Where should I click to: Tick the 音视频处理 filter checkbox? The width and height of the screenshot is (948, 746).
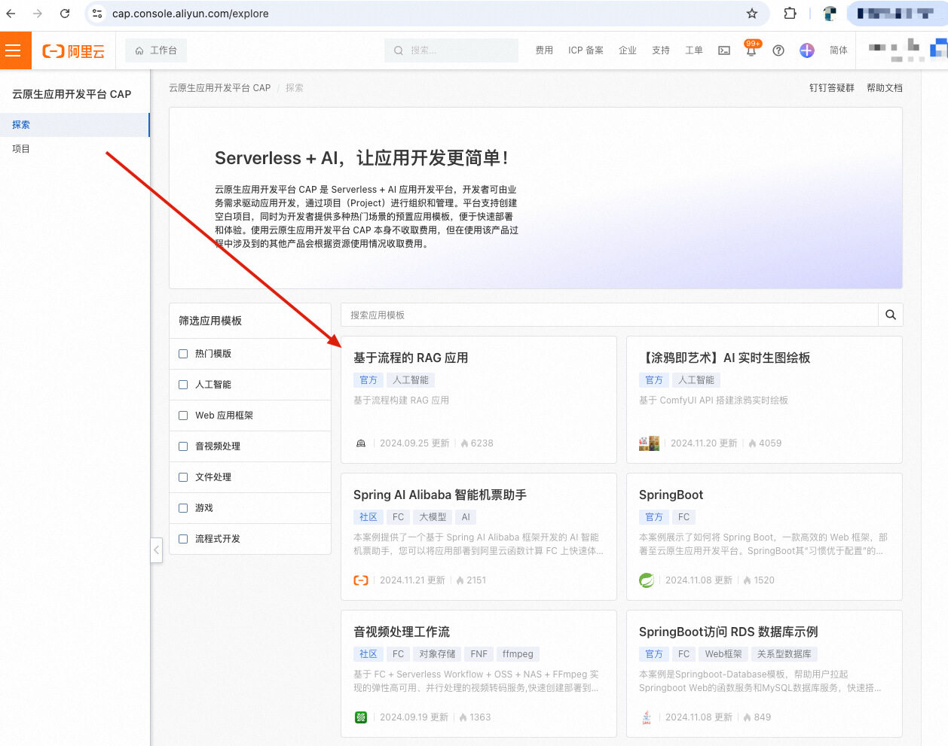(183, 446)
